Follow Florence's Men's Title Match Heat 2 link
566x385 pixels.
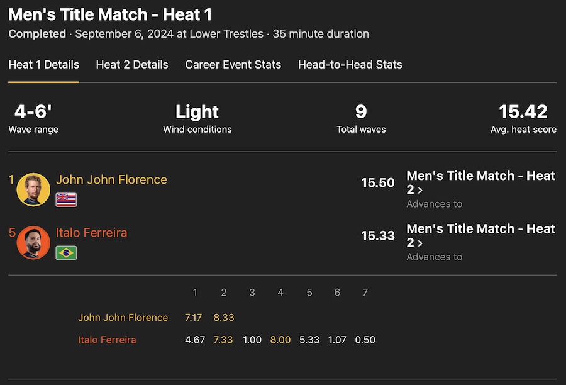tap(480, 182)
